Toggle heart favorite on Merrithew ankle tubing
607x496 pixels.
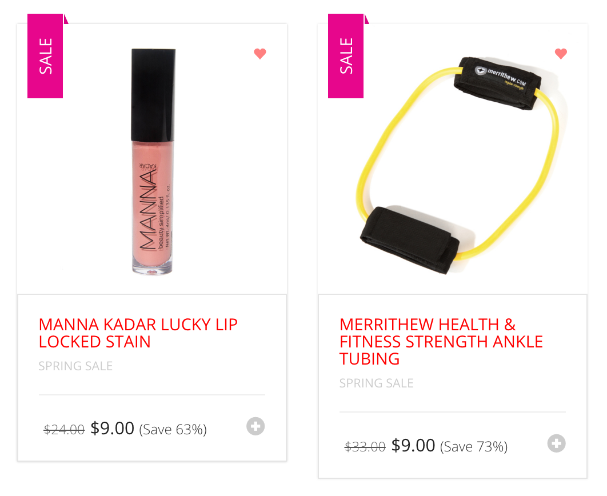[561, 53]
